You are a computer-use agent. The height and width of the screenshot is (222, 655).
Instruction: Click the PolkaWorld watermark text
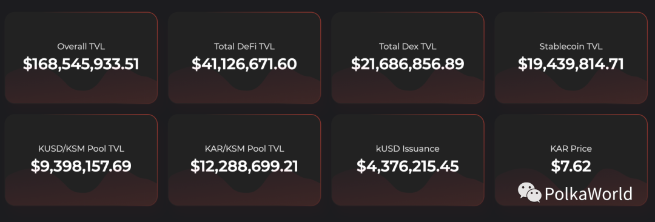click(588, 194)
